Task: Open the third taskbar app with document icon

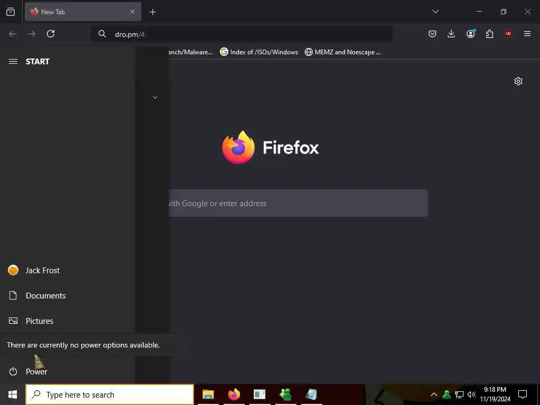Action: [259, 394]
